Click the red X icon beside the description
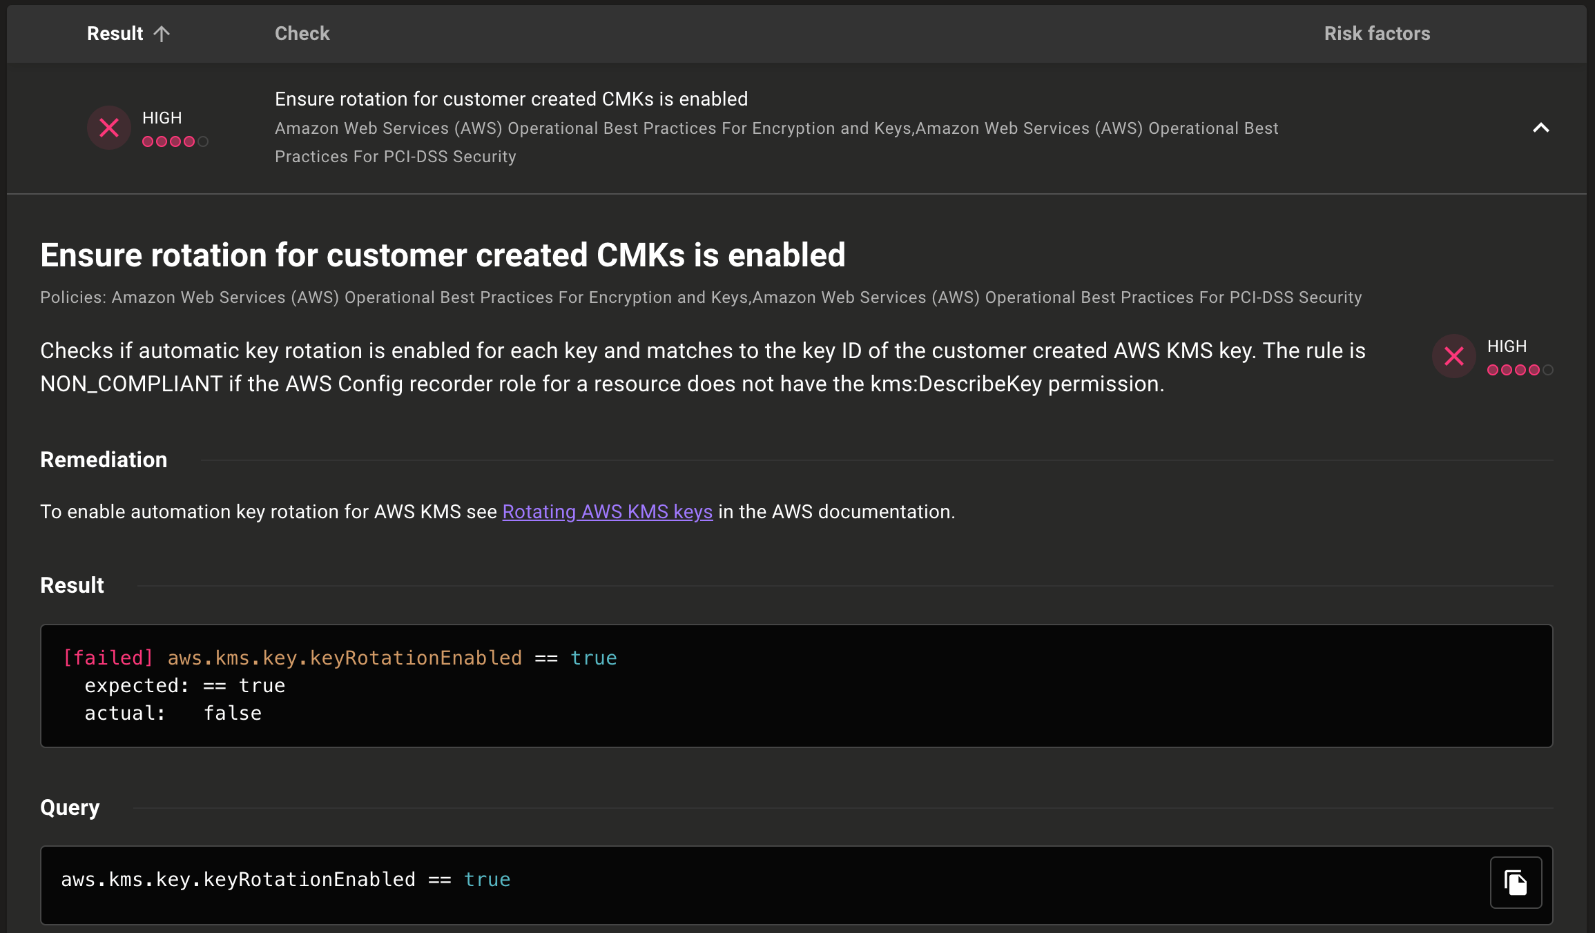1595x933 pixels. pyautogui.click(x=1453, y=356)
